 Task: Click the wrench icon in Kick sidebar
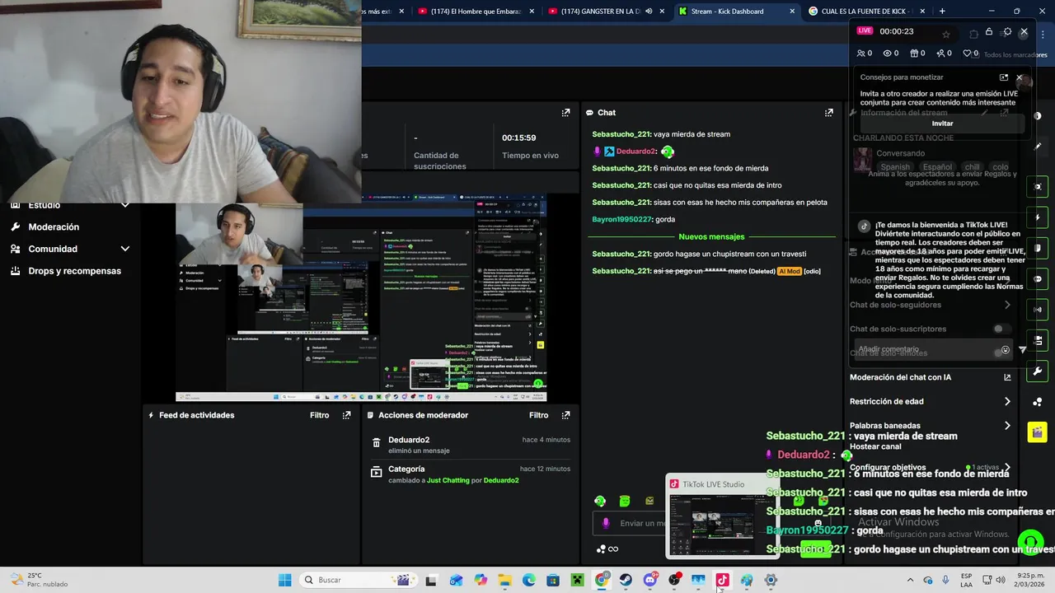(x=1038, y=371)
